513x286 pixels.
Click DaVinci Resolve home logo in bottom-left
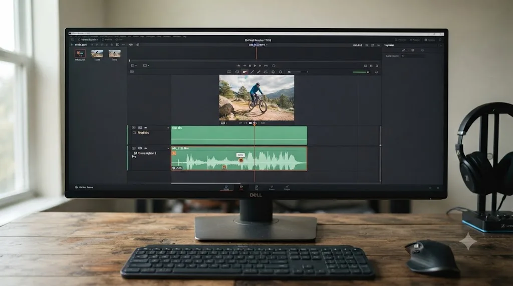pos(77,187)
